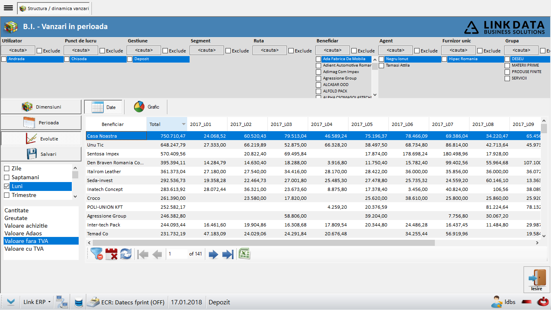
Task: Open the Salvari button
Action: click(x=41, y=154)
